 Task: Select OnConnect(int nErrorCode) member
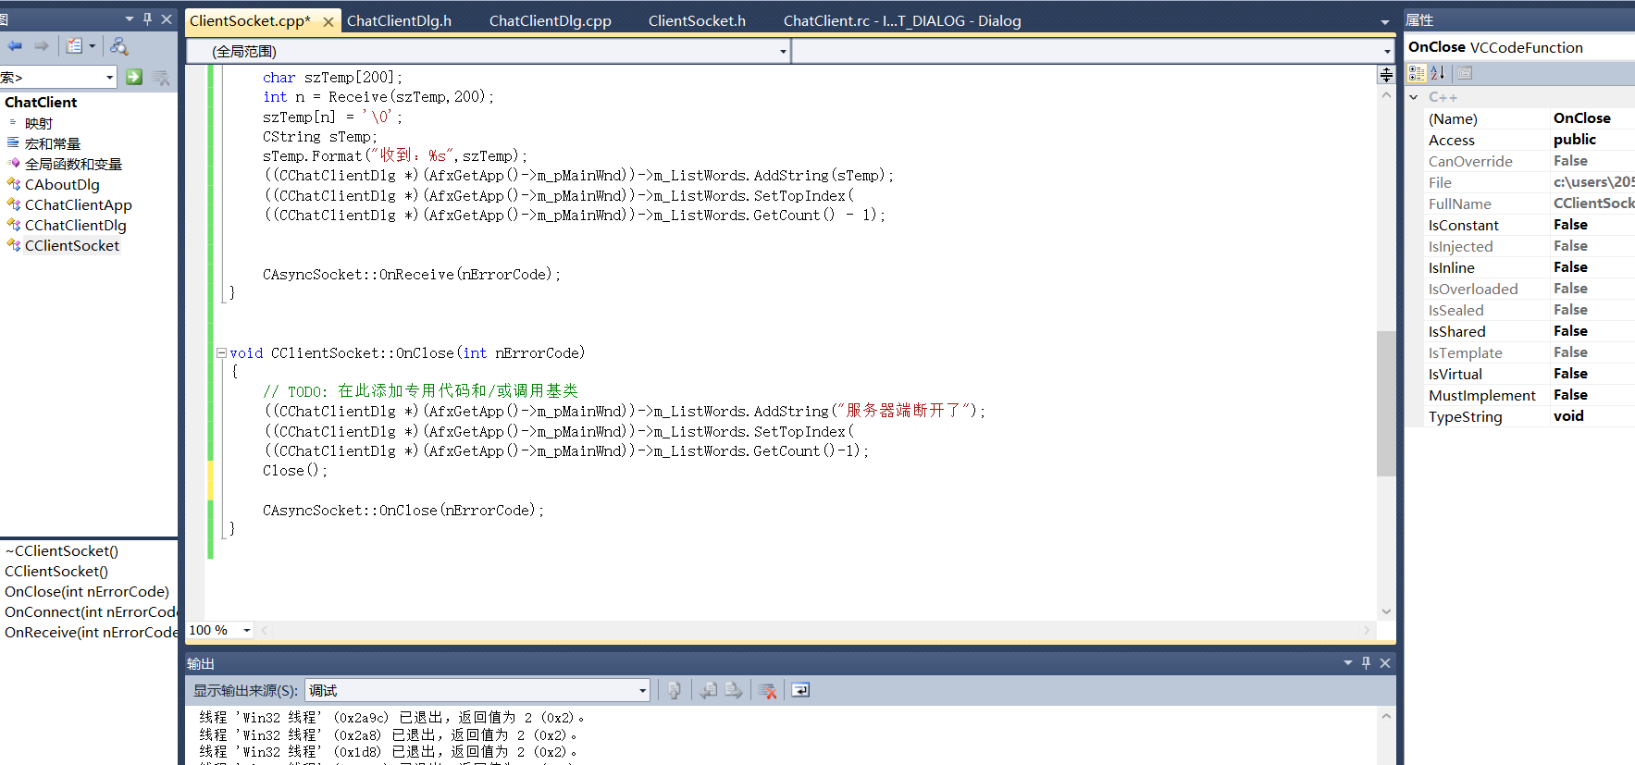[90, 612]
